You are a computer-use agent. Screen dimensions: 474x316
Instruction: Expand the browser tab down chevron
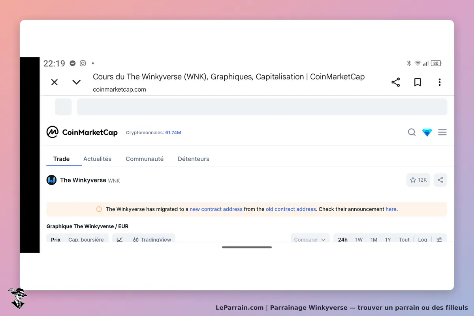tap(77, 82)
